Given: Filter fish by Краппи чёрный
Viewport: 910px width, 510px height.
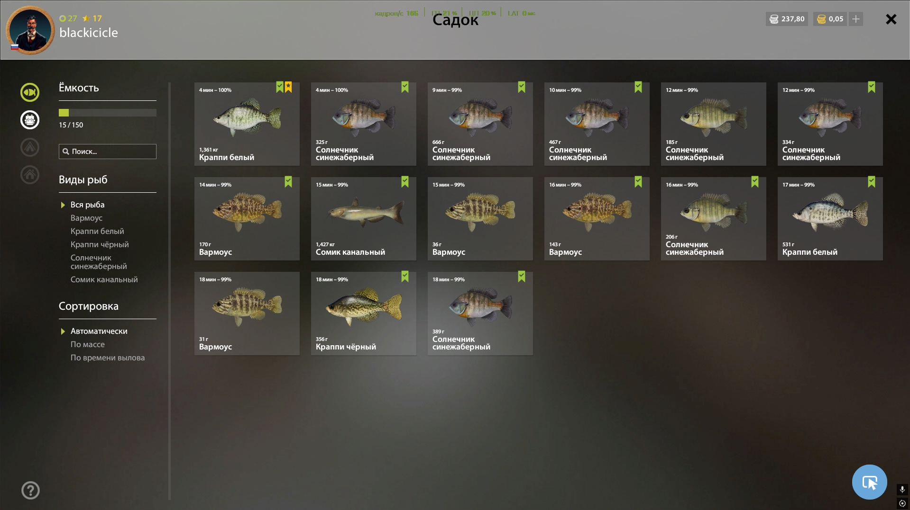Looking at the screenshot, I should [x=100, y=244].
